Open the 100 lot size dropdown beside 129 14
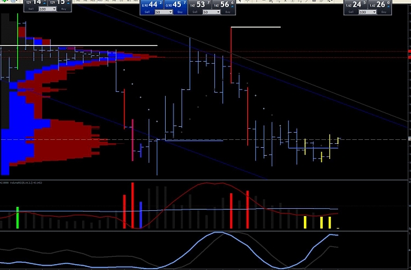 (47, 9)
